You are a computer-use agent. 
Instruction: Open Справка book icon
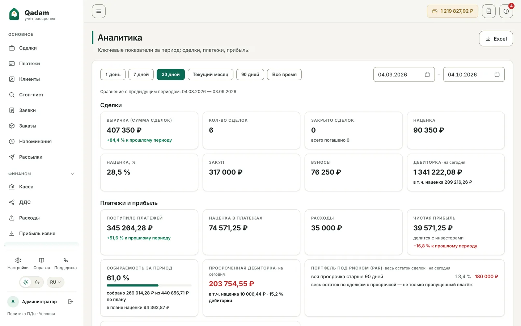pyautogui.click(x=42, y=260)
